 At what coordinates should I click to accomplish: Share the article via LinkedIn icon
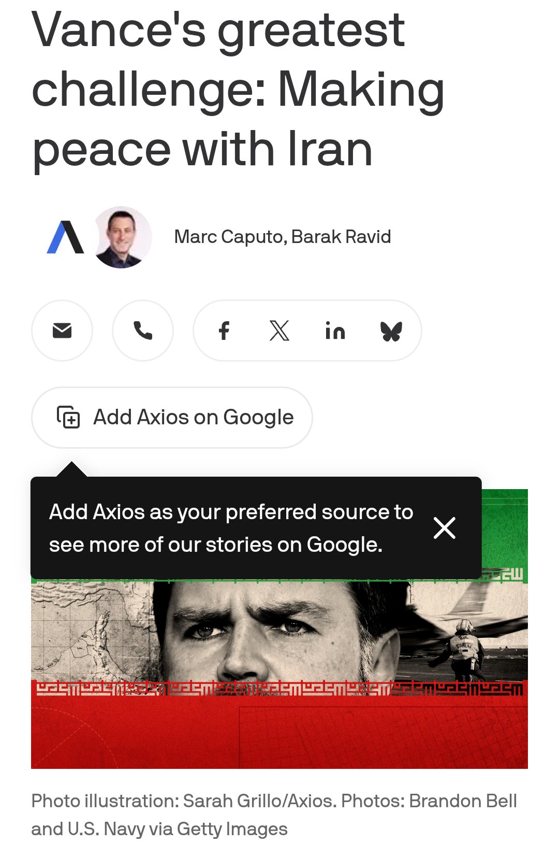tap(335, 331)
